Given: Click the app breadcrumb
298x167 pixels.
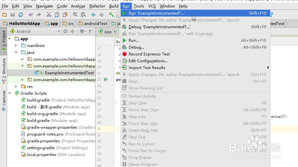Looking at the screenshot, I should (51, 23).
